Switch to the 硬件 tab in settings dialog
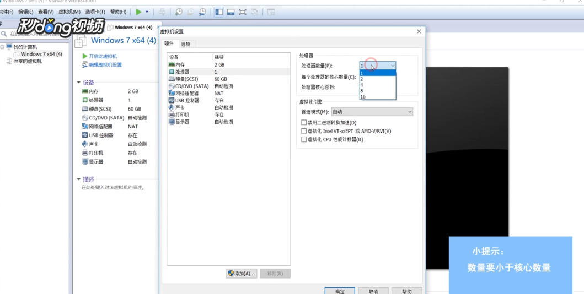 pos(169,44)
